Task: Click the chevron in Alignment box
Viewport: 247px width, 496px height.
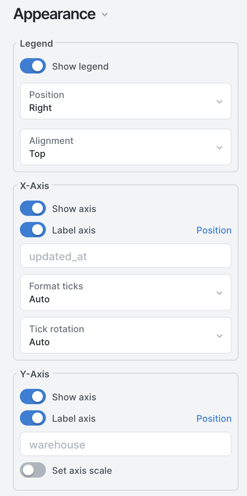Action: [x=219, y=148]
